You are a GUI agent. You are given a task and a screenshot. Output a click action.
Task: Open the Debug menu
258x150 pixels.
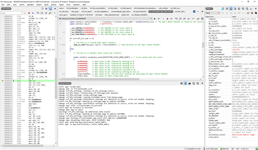point(54,4)
